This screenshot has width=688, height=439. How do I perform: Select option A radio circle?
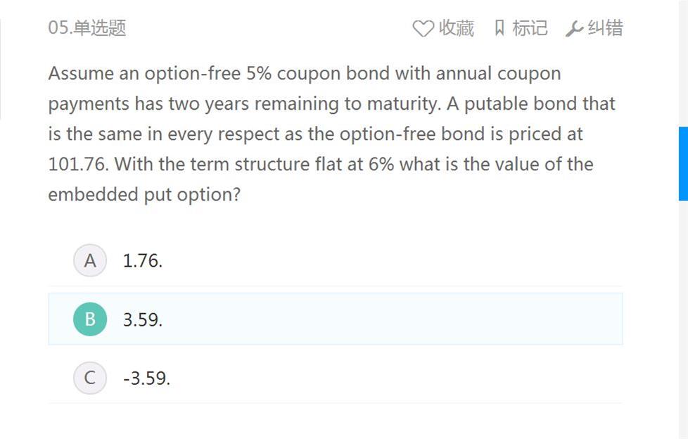[x=90, y=260]
